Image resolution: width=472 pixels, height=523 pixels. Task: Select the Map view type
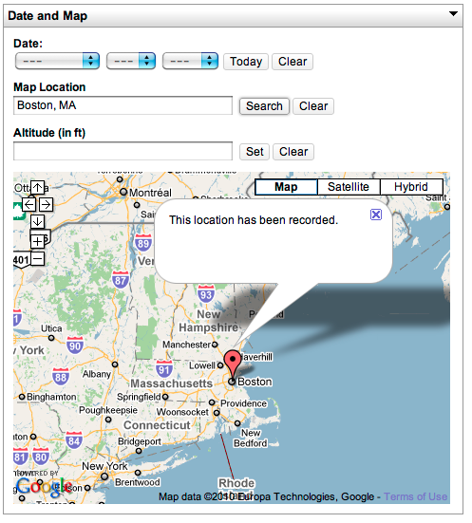pos(286,187)
